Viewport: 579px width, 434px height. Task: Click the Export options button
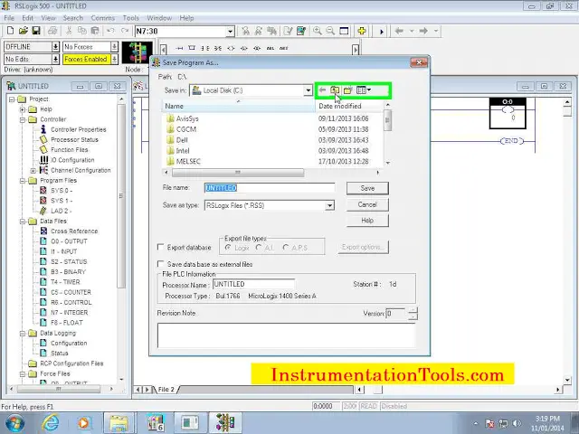364,247
